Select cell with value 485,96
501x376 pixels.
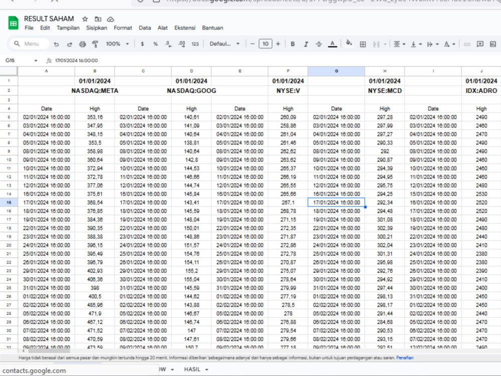click(x=95, y=305)
